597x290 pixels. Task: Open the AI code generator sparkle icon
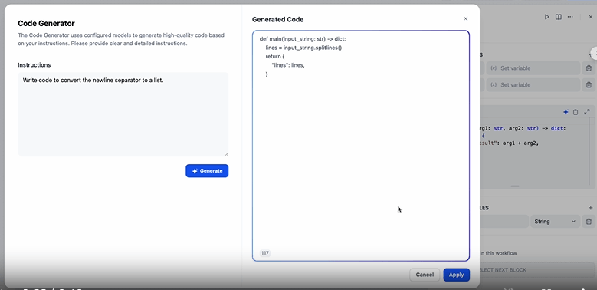[x=566, y=112]
